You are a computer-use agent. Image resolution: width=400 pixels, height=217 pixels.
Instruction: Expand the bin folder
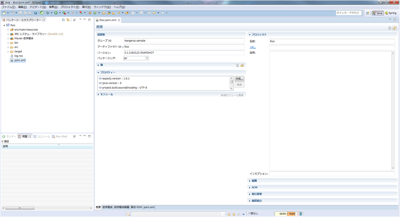(8, 43)
